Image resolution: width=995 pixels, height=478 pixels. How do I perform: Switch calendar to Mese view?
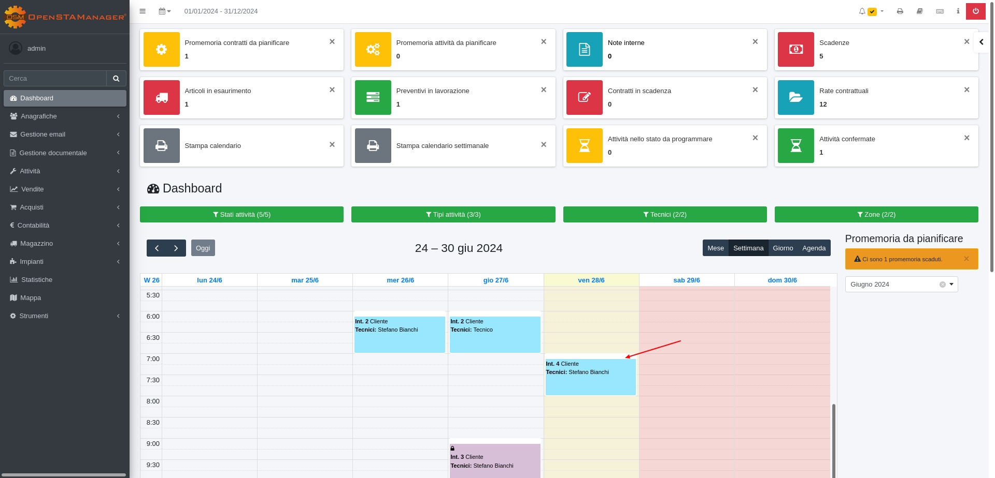click(715, 248)
